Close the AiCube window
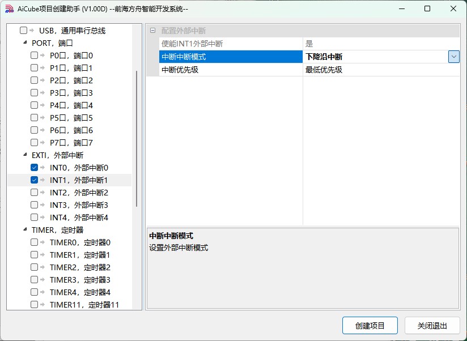Viewport: 467px width, 341px height. [x=453, y=8]
